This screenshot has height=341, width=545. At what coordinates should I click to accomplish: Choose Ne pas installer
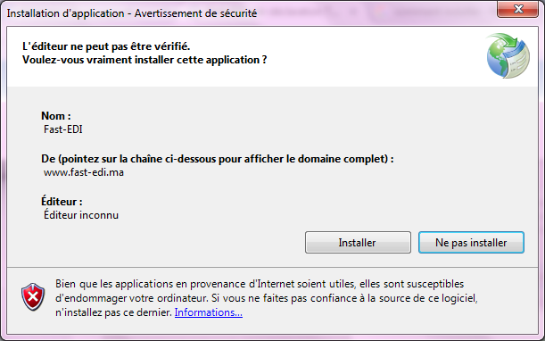471,243
